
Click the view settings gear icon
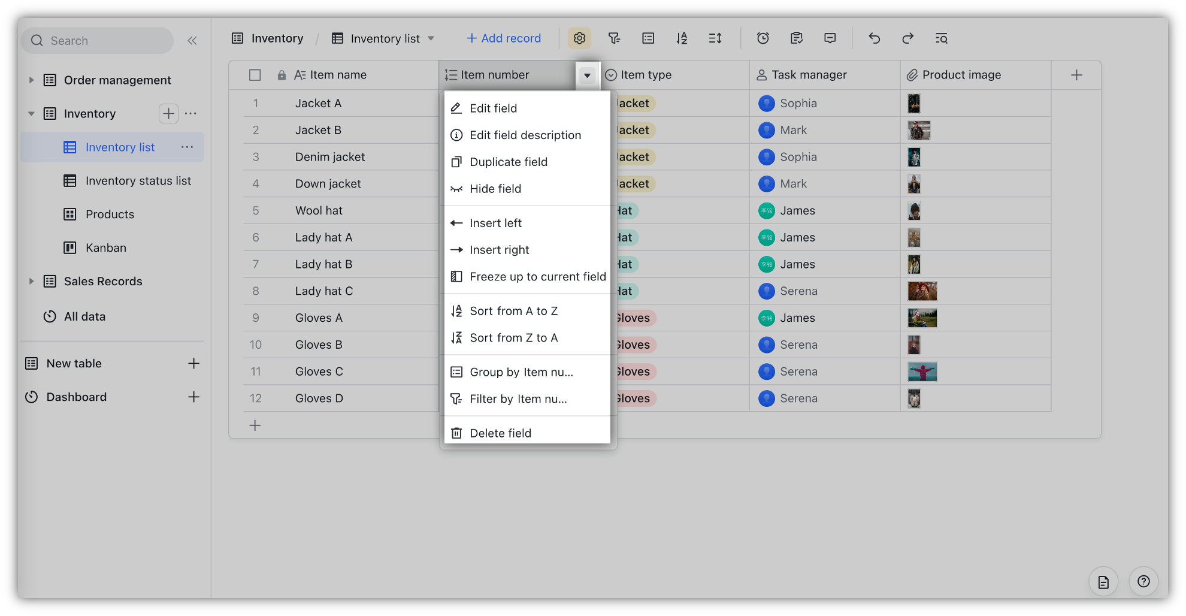click(579, 38)
